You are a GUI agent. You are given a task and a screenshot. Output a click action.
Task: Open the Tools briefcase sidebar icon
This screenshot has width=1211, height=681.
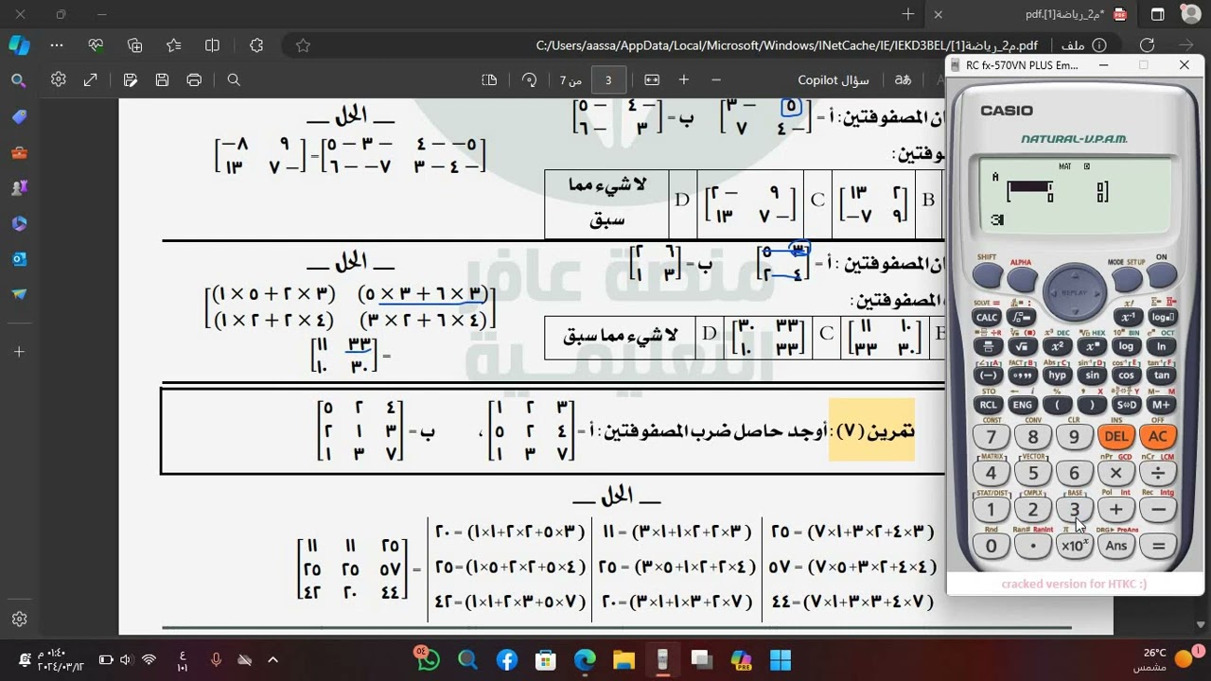click(x=19, y=152)
